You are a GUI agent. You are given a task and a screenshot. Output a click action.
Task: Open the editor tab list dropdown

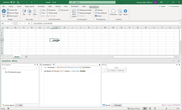point(100,65)
